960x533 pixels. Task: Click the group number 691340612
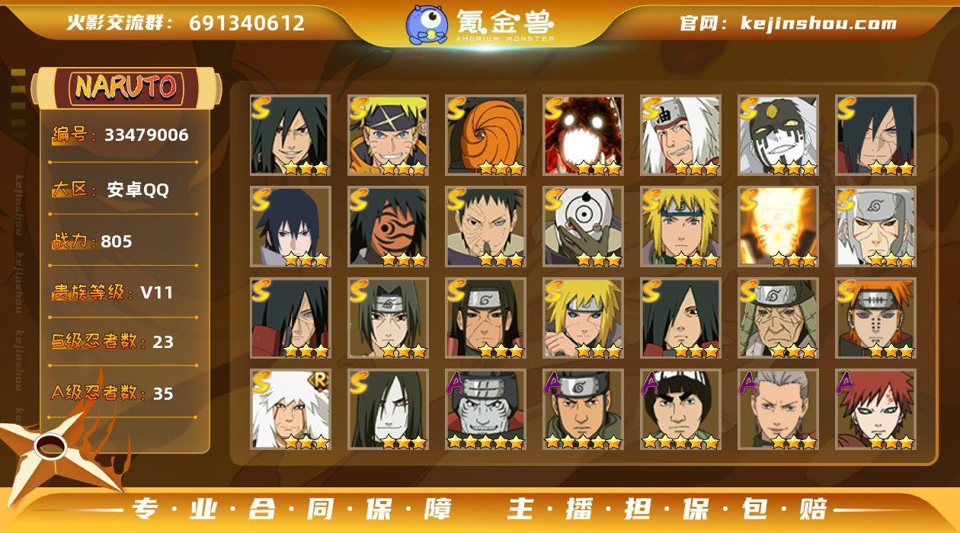point(247,23)
